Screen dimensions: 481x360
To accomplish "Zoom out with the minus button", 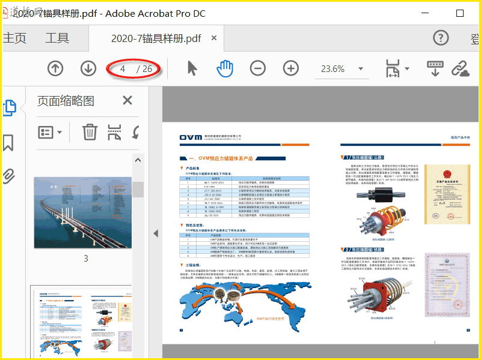I will [x=258, y=68].
